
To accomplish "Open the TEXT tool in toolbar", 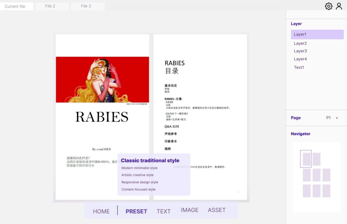I will (163, 211).
